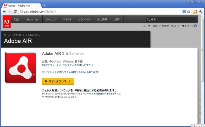
Task: Open the ラーニング menu
Action: [x=51, y=19]
